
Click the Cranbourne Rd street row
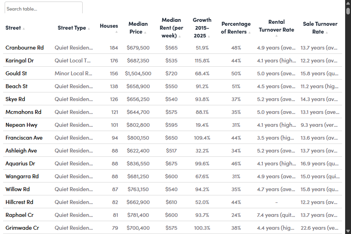pos(25,48)
